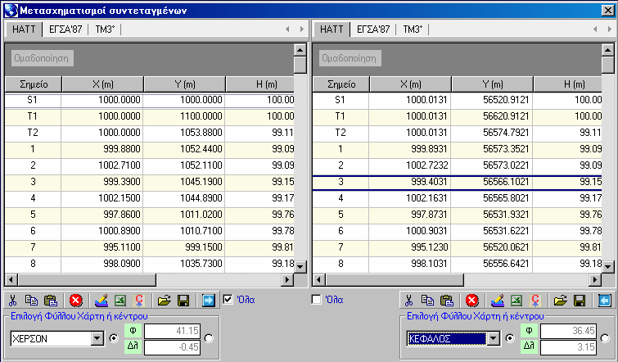This screenshot has width=618, height=362.
Task: Click the blue left-arrow transform icon
Action: 604,301
